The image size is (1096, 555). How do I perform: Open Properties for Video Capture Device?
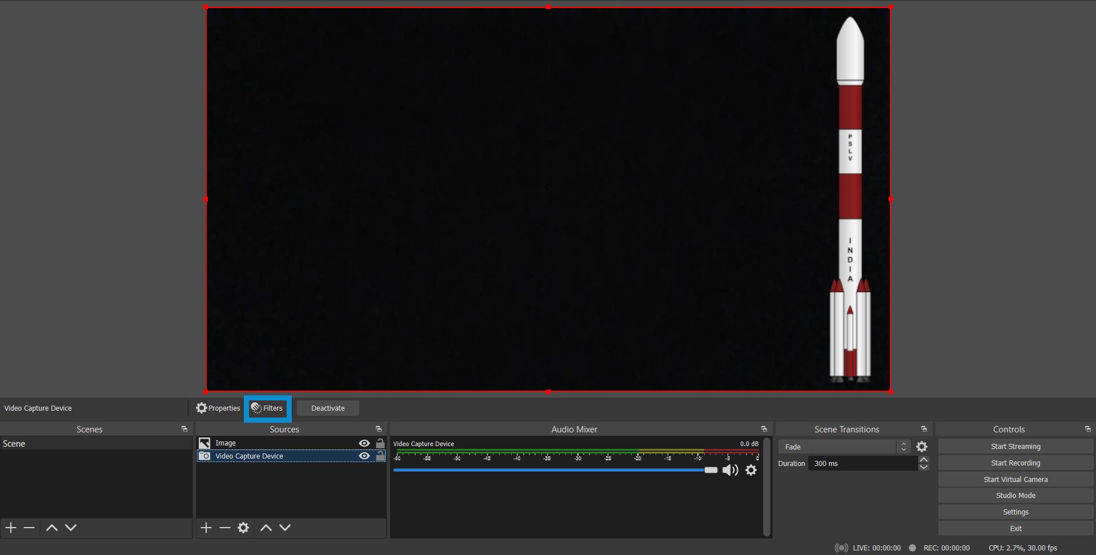click(x=218, y=408)
